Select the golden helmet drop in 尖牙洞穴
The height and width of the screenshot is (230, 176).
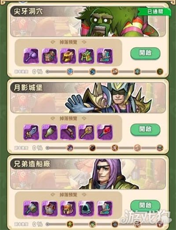[x=68, y=56]
